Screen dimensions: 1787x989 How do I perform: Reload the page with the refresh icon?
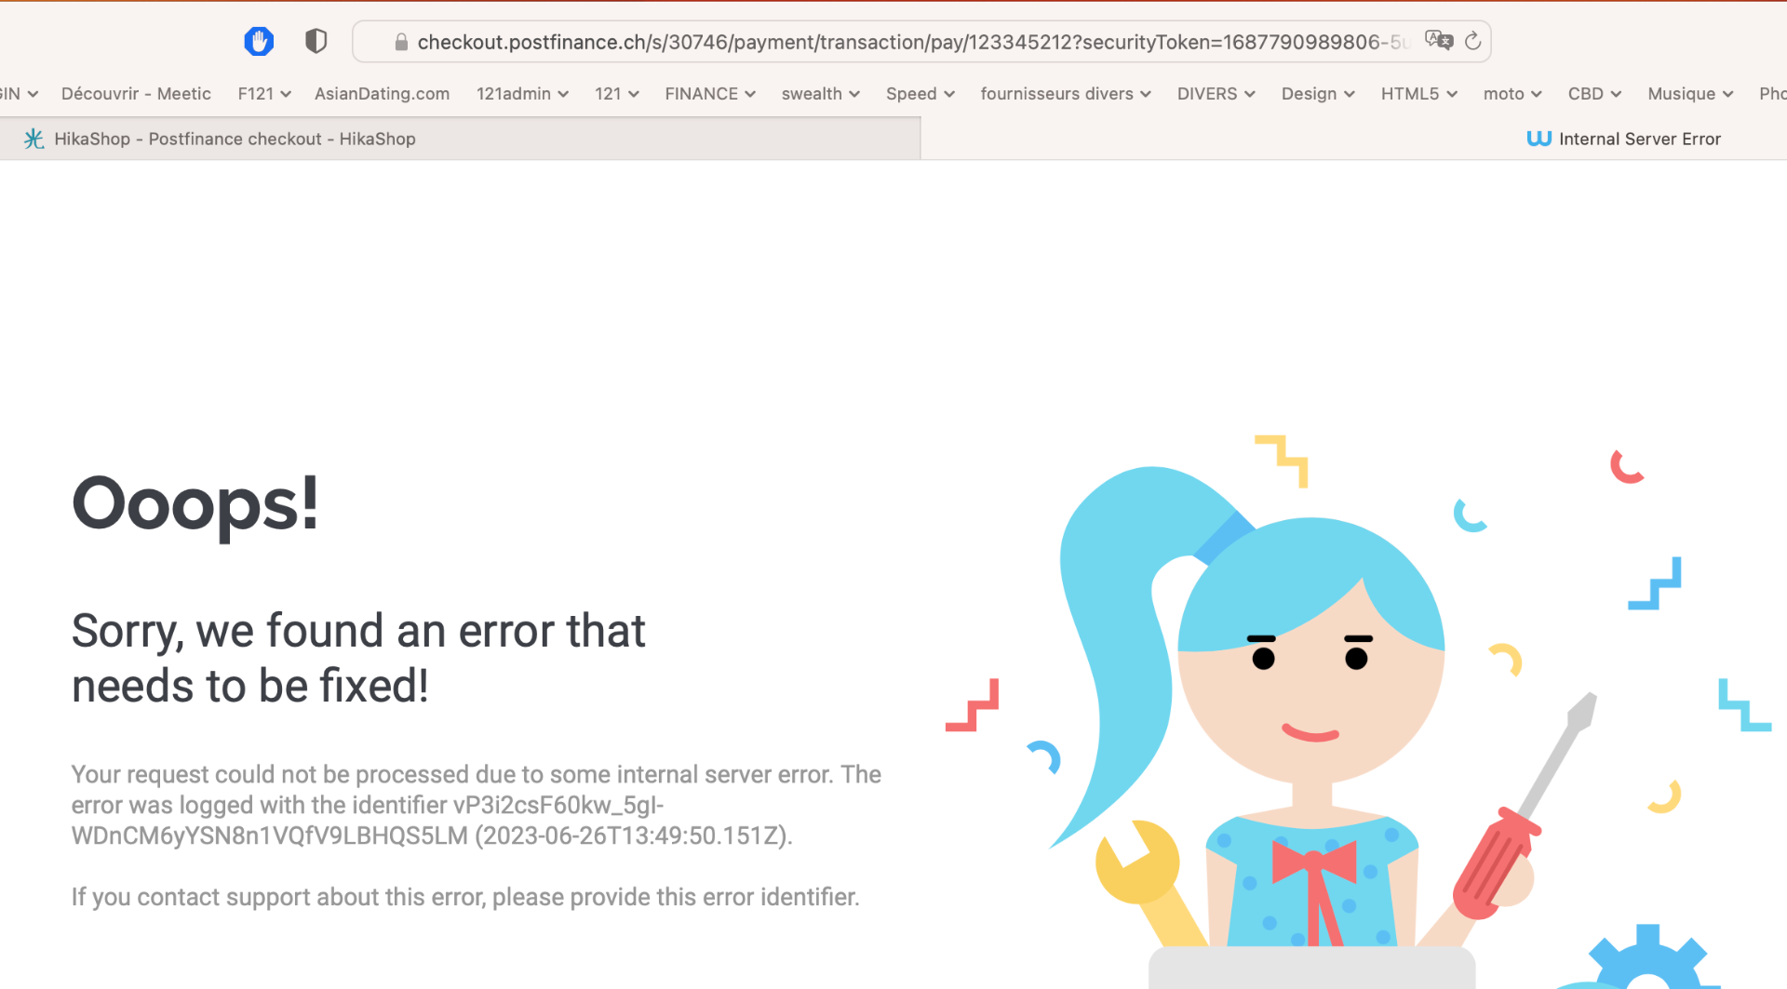tap(1472, 41)
